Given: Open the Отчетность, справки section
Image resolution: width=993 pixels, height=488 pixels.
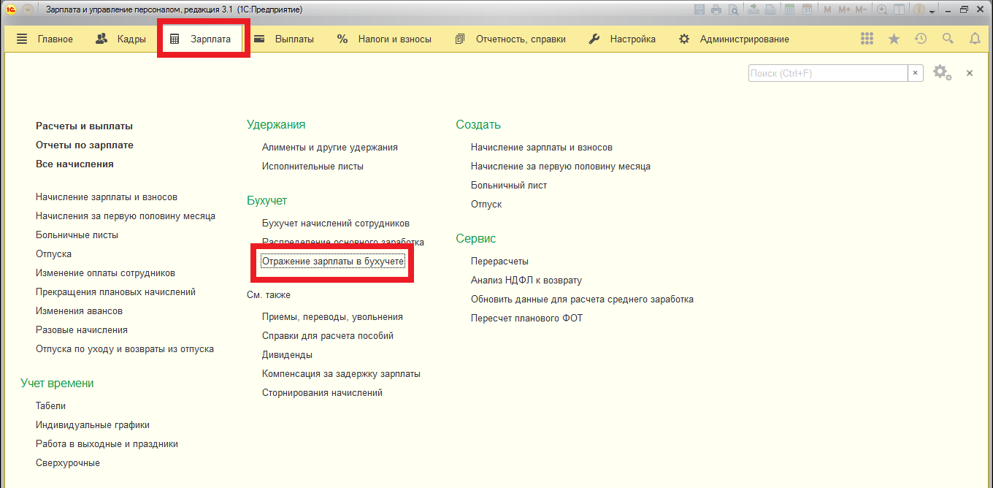Looking at the screenshot, I should [510, 39].
